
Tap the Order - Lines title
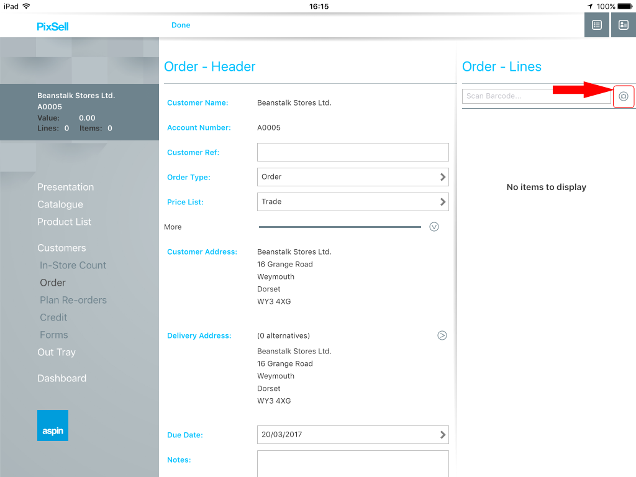502,66
